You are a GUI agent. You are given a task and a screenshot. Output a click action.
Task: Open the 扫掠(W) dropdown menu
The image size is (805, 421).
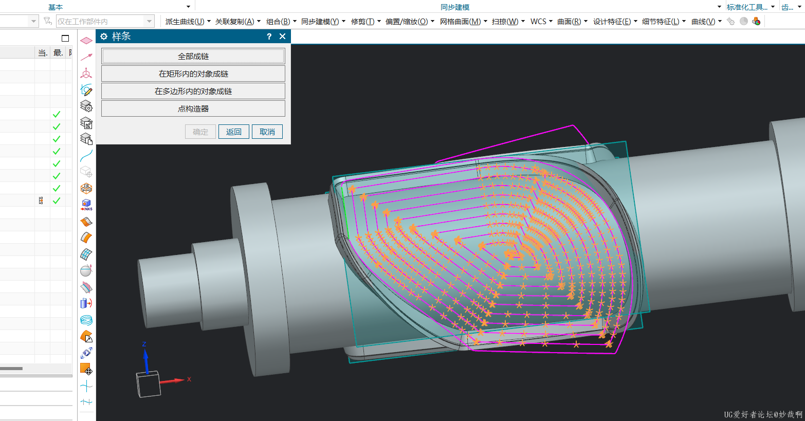508,22
